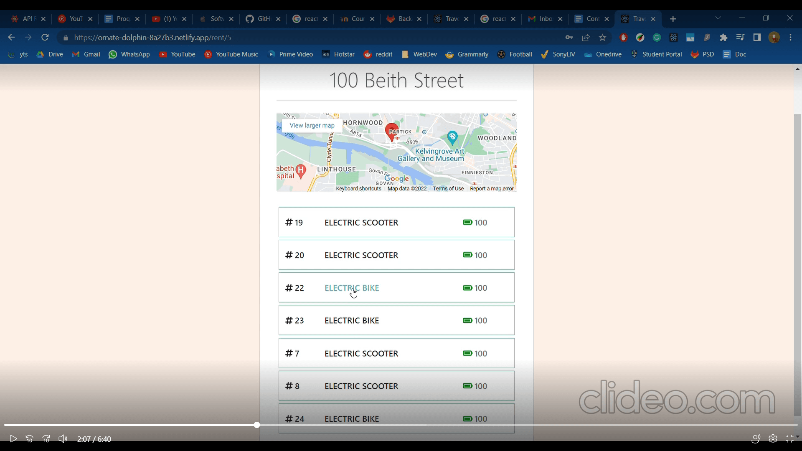Screen dimensions: 802x451
Task: Open the Student Portal bookmark
Action: coord(656,54)
